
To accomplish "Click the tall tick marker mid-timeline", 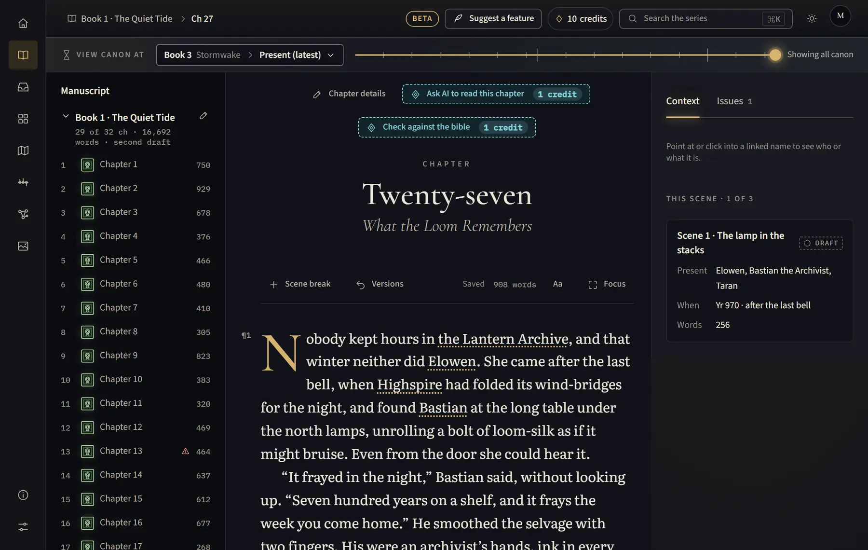I will (537, 55).
